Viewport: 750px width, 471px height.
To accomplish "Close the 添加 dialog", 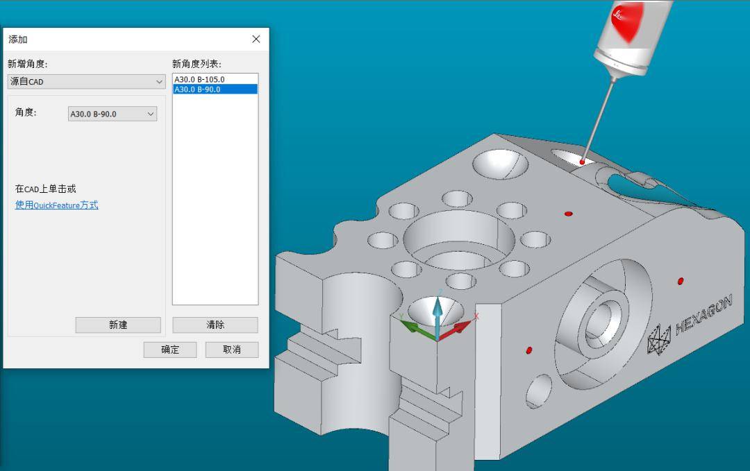I will 256,40.
